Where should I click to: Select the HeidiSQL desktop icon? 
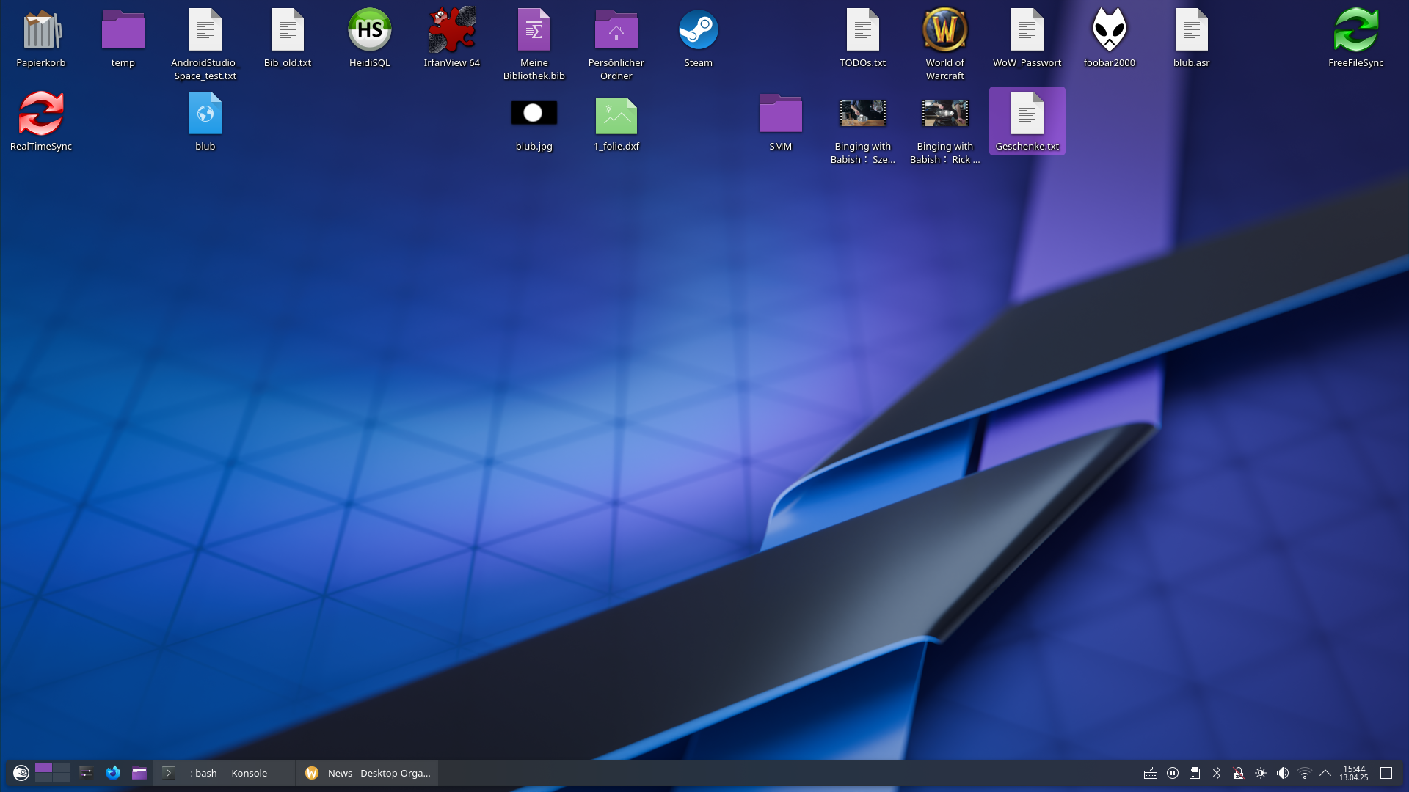pos(369,31)
